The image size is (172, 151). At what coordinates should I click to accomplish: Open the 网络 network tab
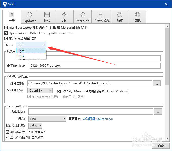tap(138, 17)
